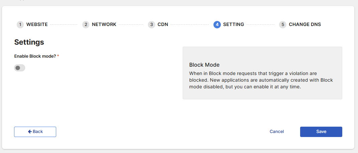Go to the WEBSITE step label
The height and width of the screenshot is (153, 358).
point(37,24)
